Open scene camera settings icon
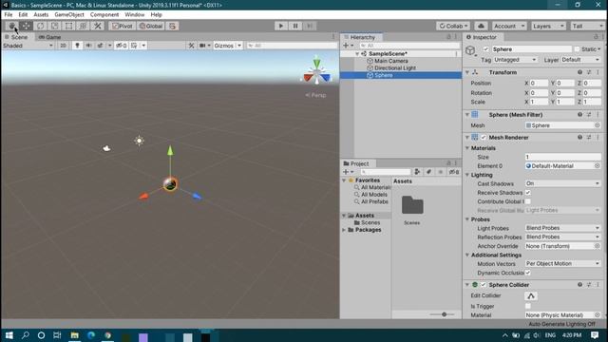Screen dimensions: 608x342 [x=202, y=46]
